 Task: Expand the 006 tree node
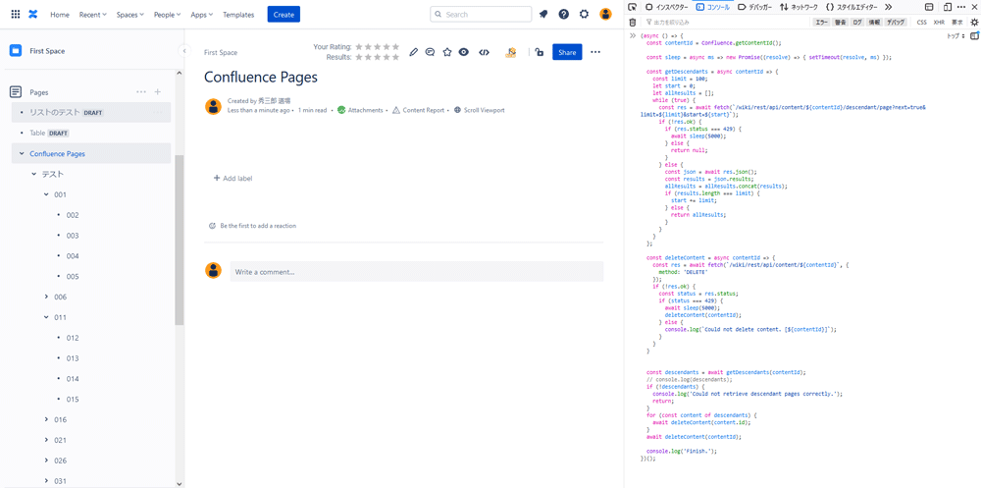click(46, 297)
